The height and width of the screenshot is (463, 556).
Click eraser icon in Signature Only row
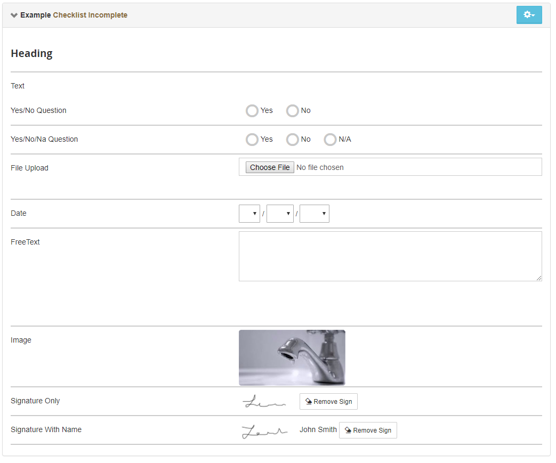(309, 402)
